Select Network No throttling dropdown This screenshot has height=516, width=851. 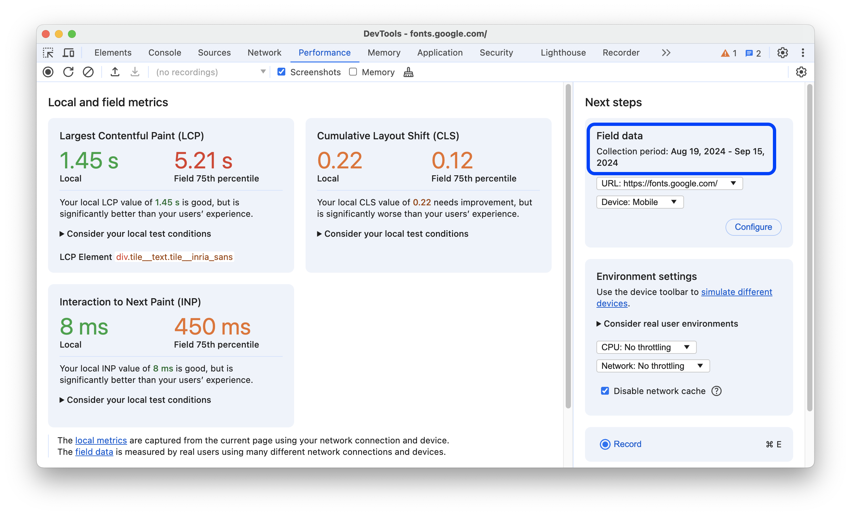coord(652,366)
